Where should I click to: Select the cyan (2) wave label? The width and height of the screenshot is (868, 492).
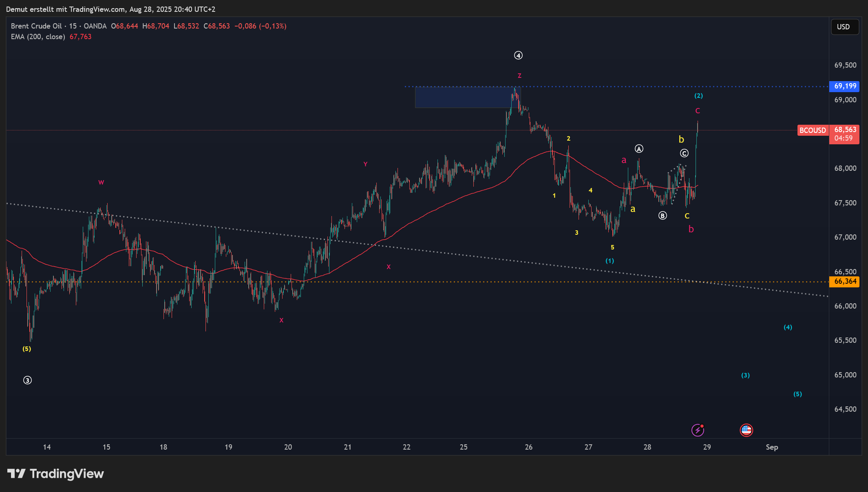(698, 96)
